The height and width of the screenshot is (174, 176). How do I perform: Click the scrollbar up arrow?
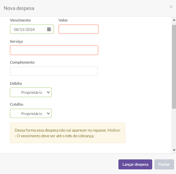coord(174,20)
